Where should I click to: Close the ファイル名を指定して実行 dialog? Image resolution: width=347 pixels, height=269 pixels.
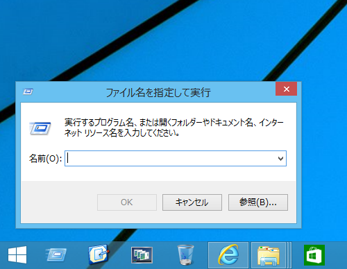[x=286, y=89]
